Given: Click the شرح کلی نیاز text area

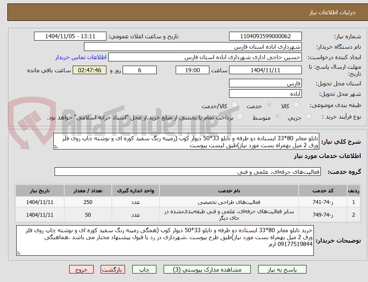Looking at the screenshot, I should coord(186,141).
